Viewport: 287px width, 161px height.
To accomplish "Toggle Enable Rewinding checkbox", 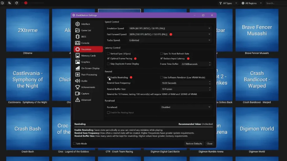I will point(108,77).
